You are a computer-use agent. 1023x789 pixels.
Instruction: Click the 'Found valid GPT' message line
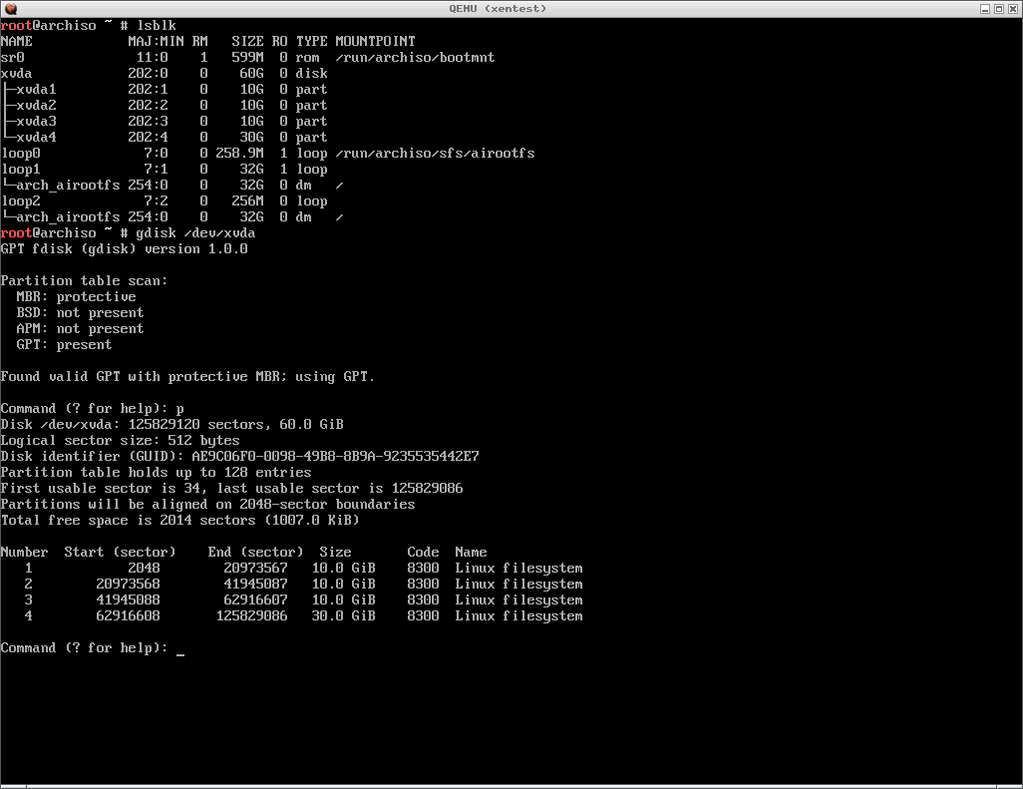coord(187,377)
